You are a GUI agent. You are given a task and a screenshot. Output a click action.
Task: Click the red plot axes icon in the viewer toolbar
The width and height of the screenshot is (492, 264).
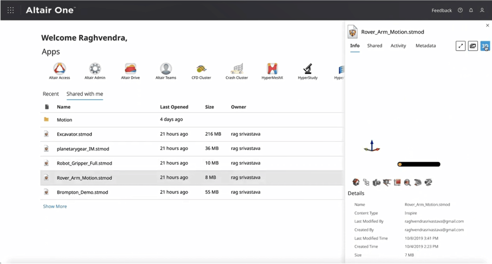(397, 182)
